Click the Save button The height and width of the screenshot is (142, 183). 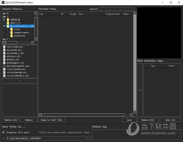[x=129, y=120]
